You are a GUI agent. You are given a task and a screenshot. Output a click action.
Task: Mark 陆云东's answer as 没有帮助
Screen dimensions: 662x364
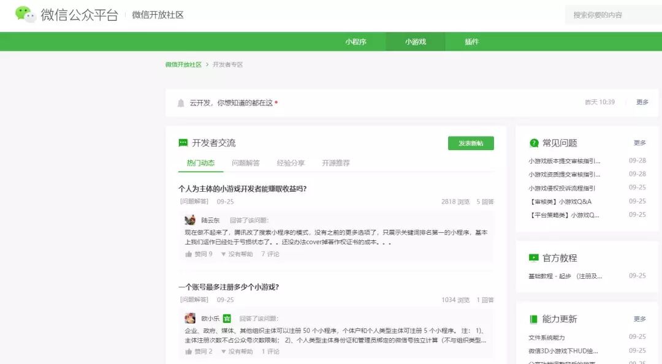pyautogui.click(x=237, y=254)
